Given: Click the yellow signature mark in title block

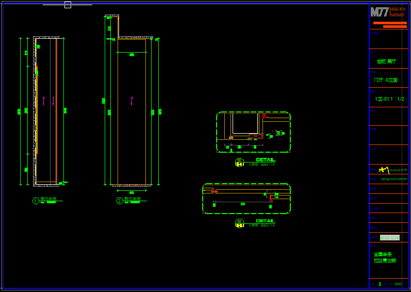Looking at the screenshot, I should pyautogui.click(x=384, y=169).
